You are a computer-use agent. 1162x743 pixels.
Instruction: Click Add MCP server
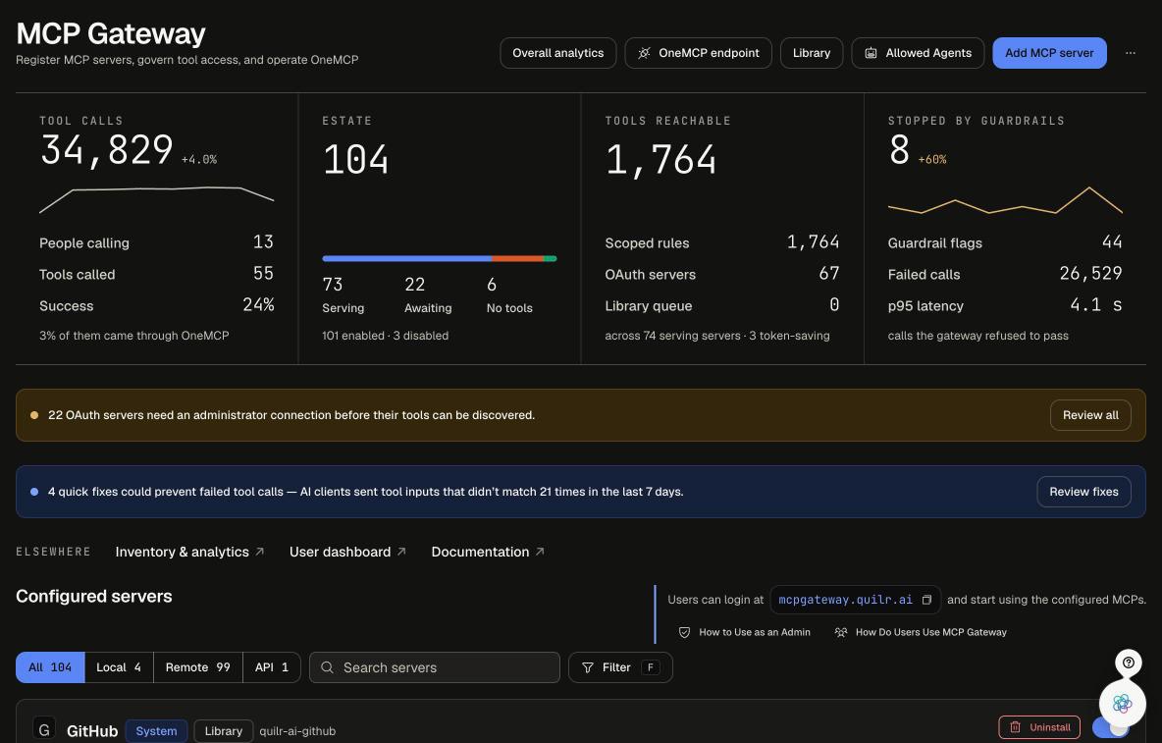tap(1049, 53)
